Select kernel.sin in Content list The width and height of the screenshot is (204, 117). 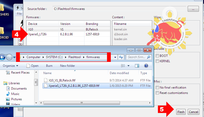click(x=120, y=29)
